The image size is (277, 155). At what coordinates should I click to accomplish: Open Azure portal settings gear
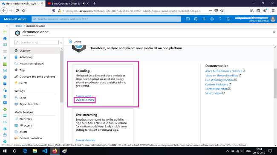click(x=212, y=19)
